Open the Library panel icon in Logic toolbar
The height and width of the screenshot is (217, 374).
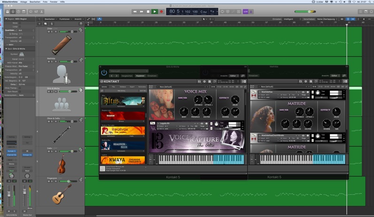(x=8, y=11)
